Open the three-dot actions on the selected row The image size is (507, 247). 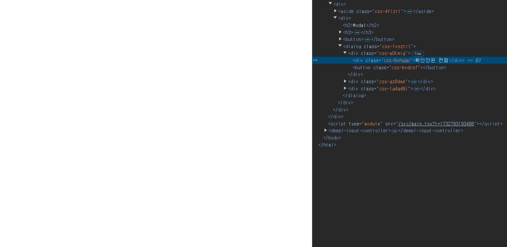tap(315, 60)
